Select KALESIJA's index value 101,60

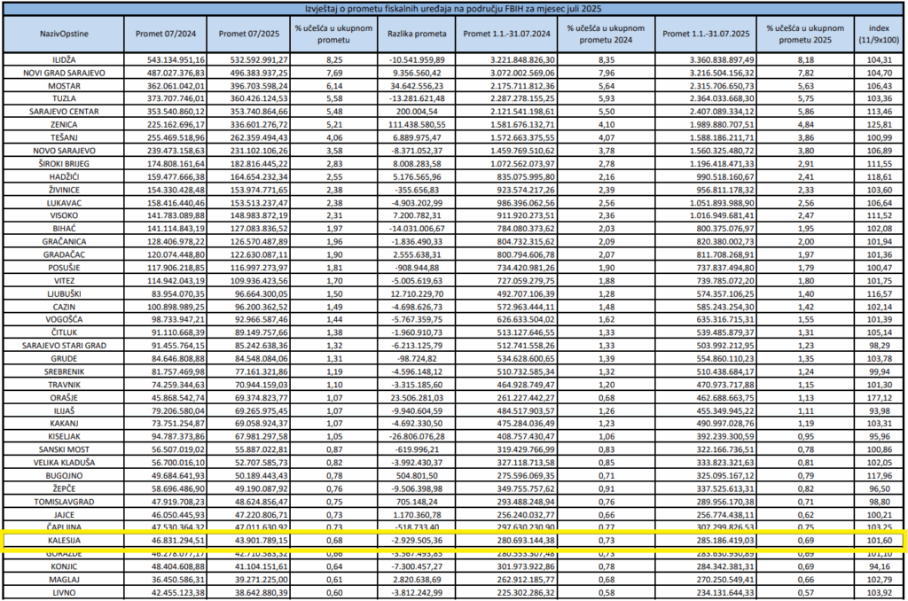tap(881, 539)
